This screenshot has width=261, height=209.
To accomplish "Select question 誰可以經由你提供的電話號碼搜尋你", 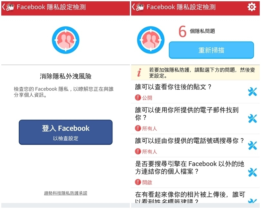I will click(195, 146).
